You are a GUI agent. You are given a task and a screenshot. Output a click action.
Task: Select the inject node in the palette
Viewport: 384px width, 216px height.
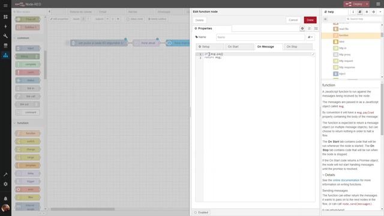28,48
